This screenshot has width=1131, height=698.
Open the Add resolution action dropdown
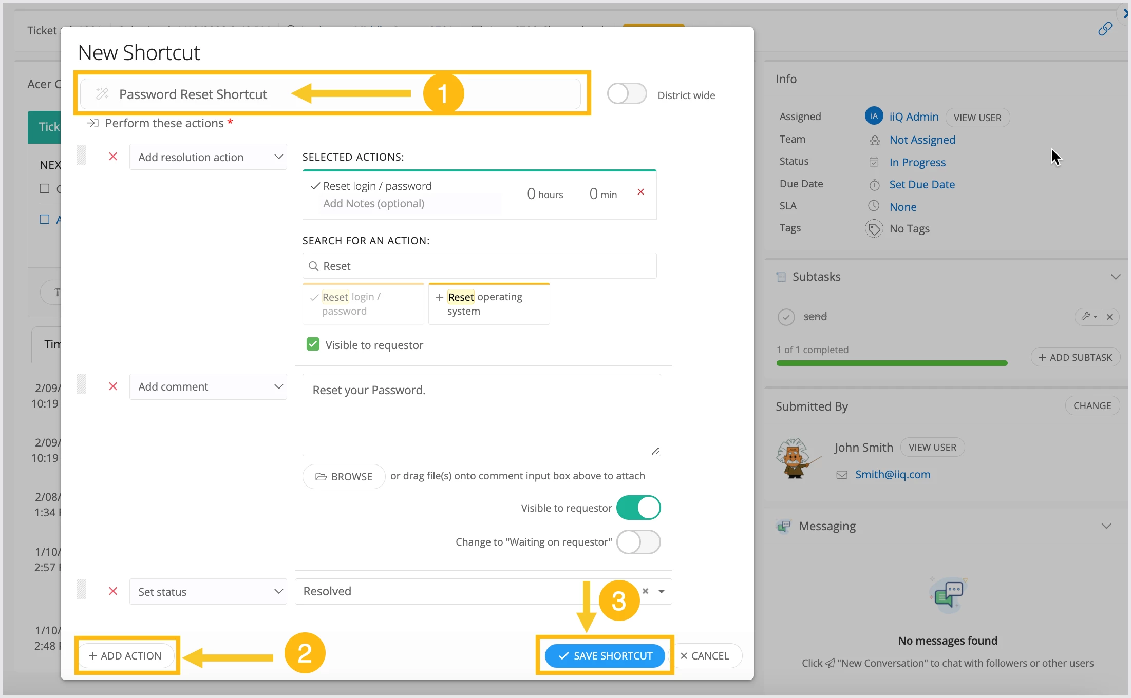[208, 157]
